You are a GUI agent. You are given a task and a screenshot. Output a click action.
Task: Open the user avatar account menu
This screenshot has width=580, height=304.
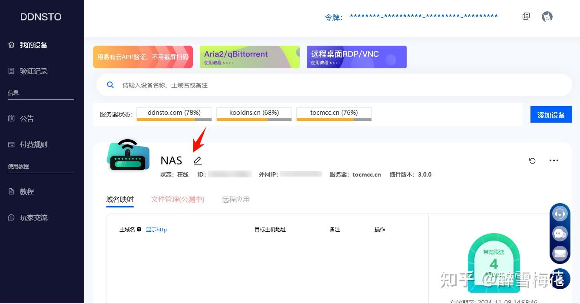[x=547, y=16]
